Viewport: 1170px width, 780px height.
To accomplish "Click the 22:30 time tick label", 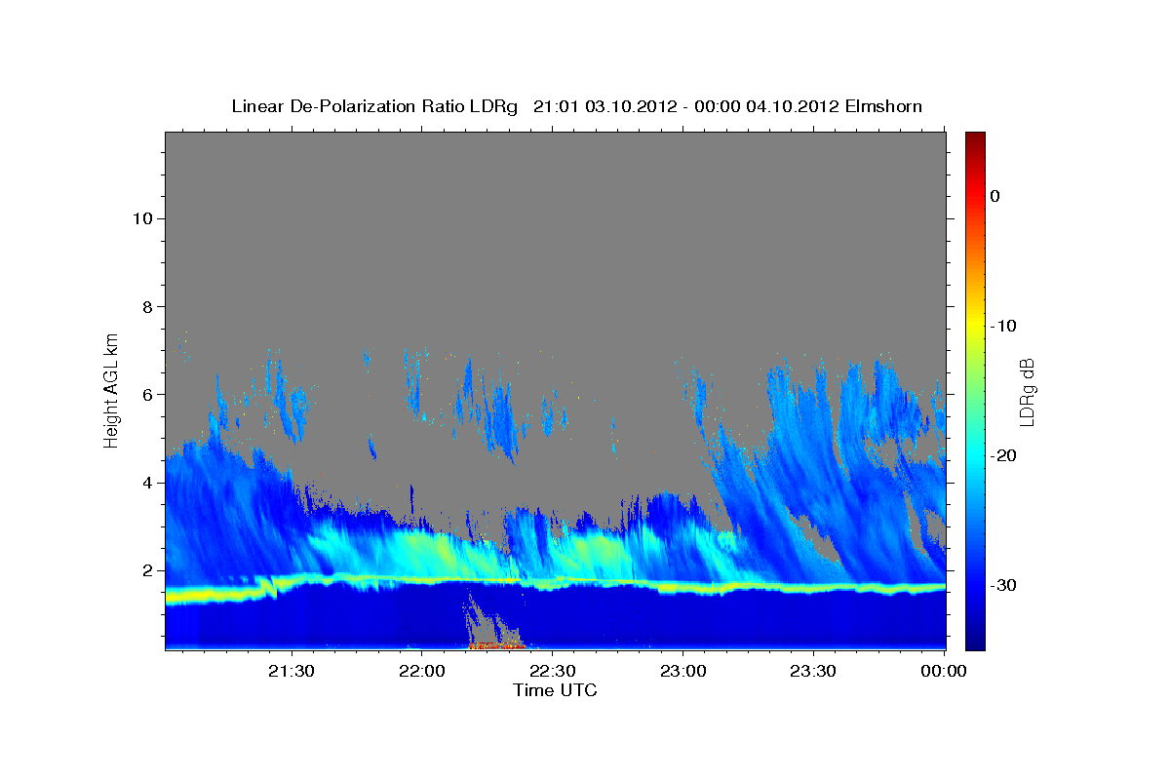I will 553,671.
